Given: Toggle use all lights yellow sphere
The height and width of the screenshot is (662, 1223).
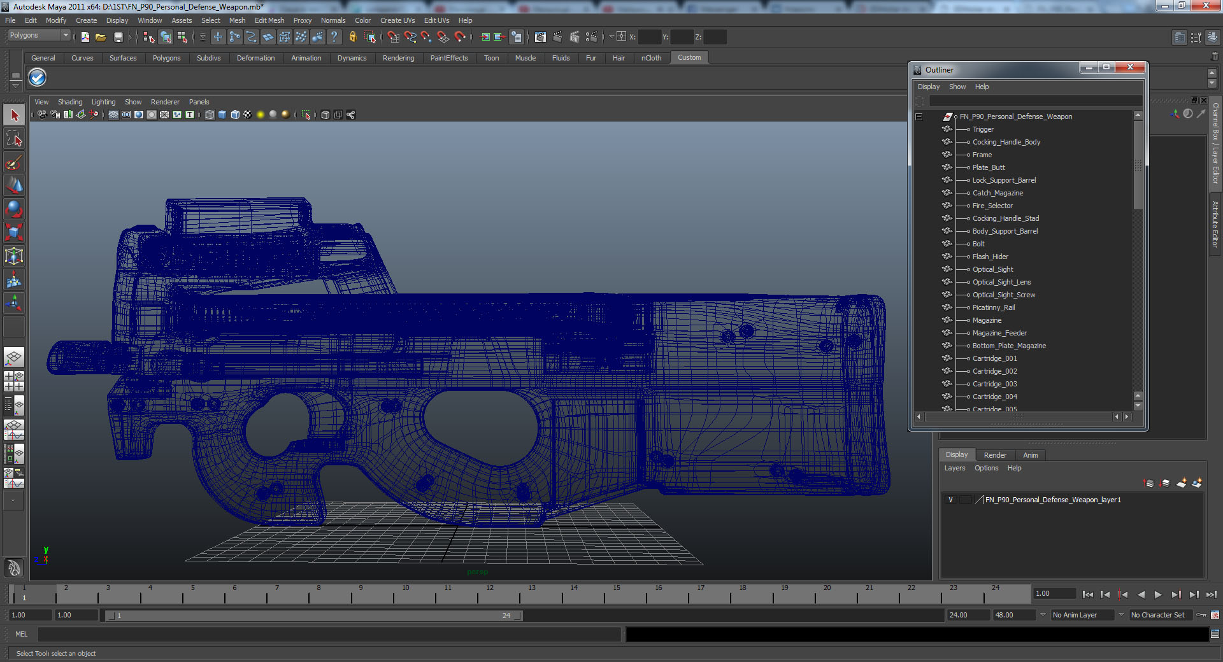Looking at the screenshot, I should coord(261,115).
